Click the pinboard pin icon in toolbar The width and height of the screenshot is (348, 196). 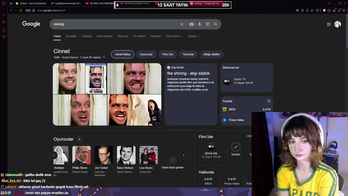tap(302, 10)
